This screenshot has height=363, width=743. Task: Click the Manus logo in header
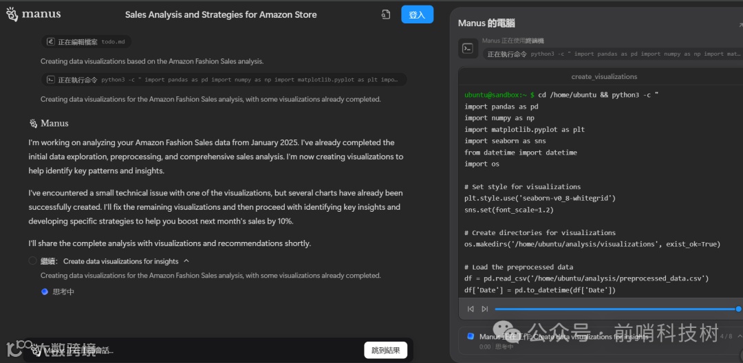(x=33, y=14)
